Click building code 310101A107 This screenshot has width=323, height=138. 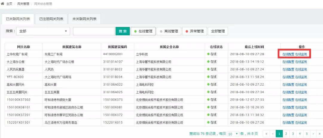point(113,62)
